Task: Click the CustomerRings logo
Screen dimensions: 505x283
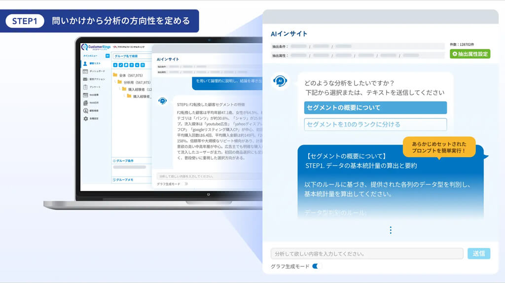Action: coord(95,47)
